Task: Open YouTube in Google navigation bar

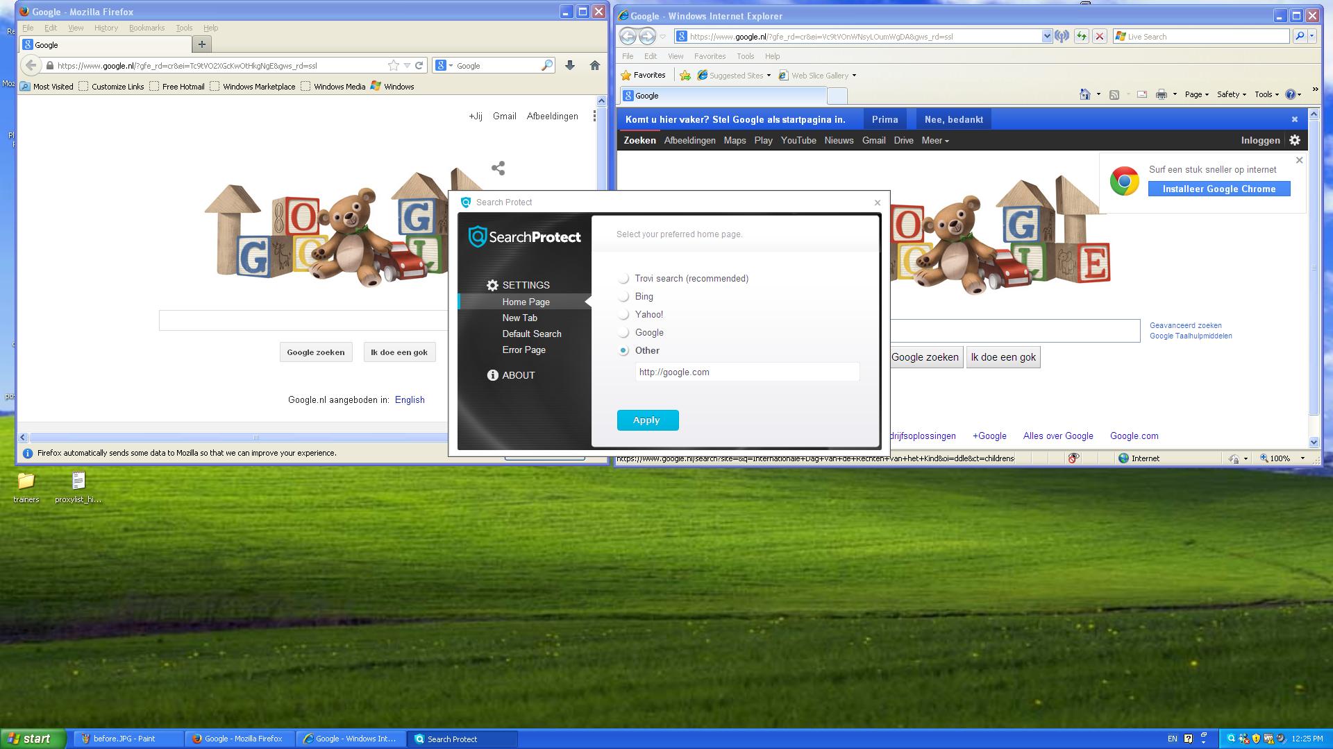Action: [x=798, y=140]
